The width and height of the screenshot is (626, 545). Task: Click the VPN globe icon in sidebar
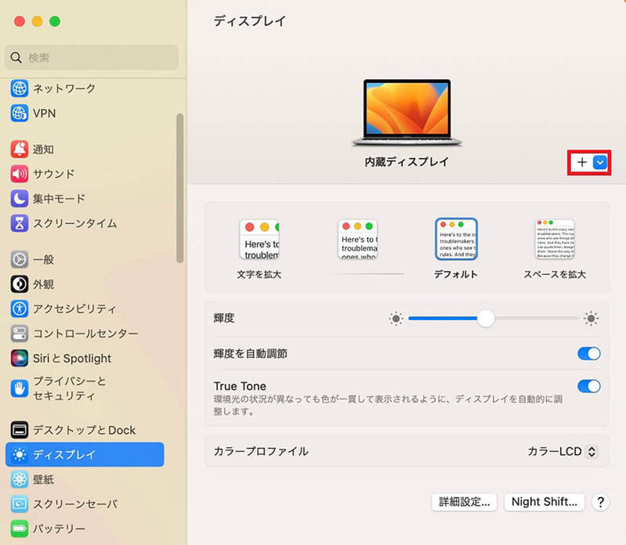19,114
